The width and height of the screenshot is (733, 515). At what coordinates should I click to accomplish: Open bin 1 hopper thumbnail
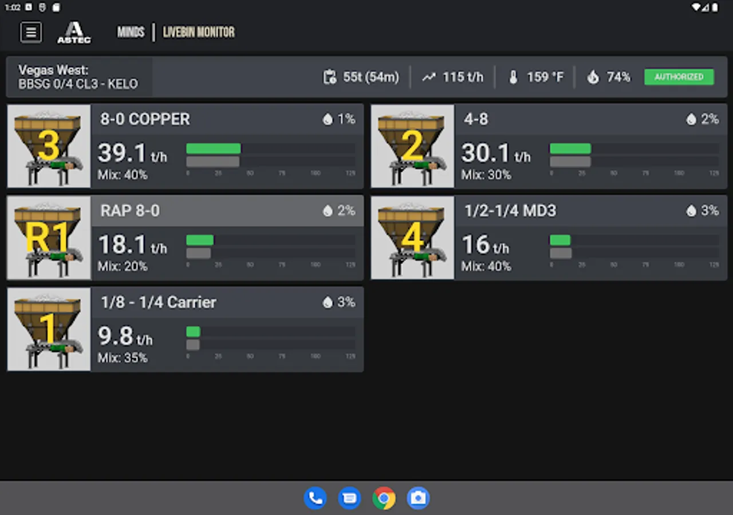click(49, 329)
